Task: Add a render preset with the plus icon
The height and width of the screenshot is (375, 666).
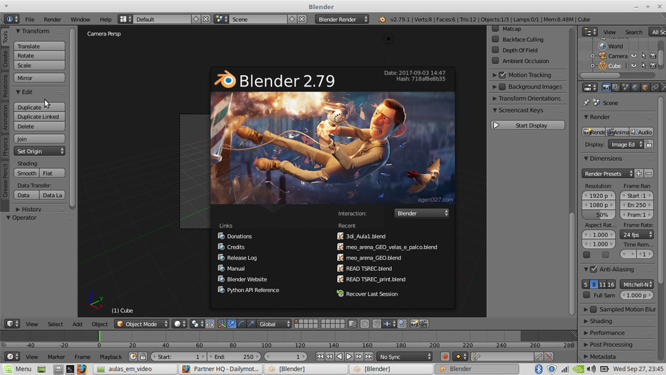Action: pos(638,174)
